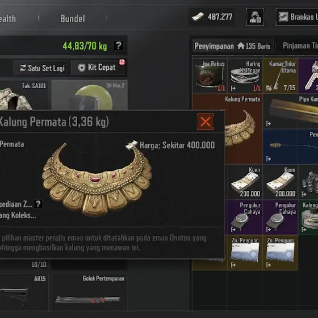Screen dimensions: 318x318
Task: Click the first Koen 200.000 cash stack
Action: (245, 182)
